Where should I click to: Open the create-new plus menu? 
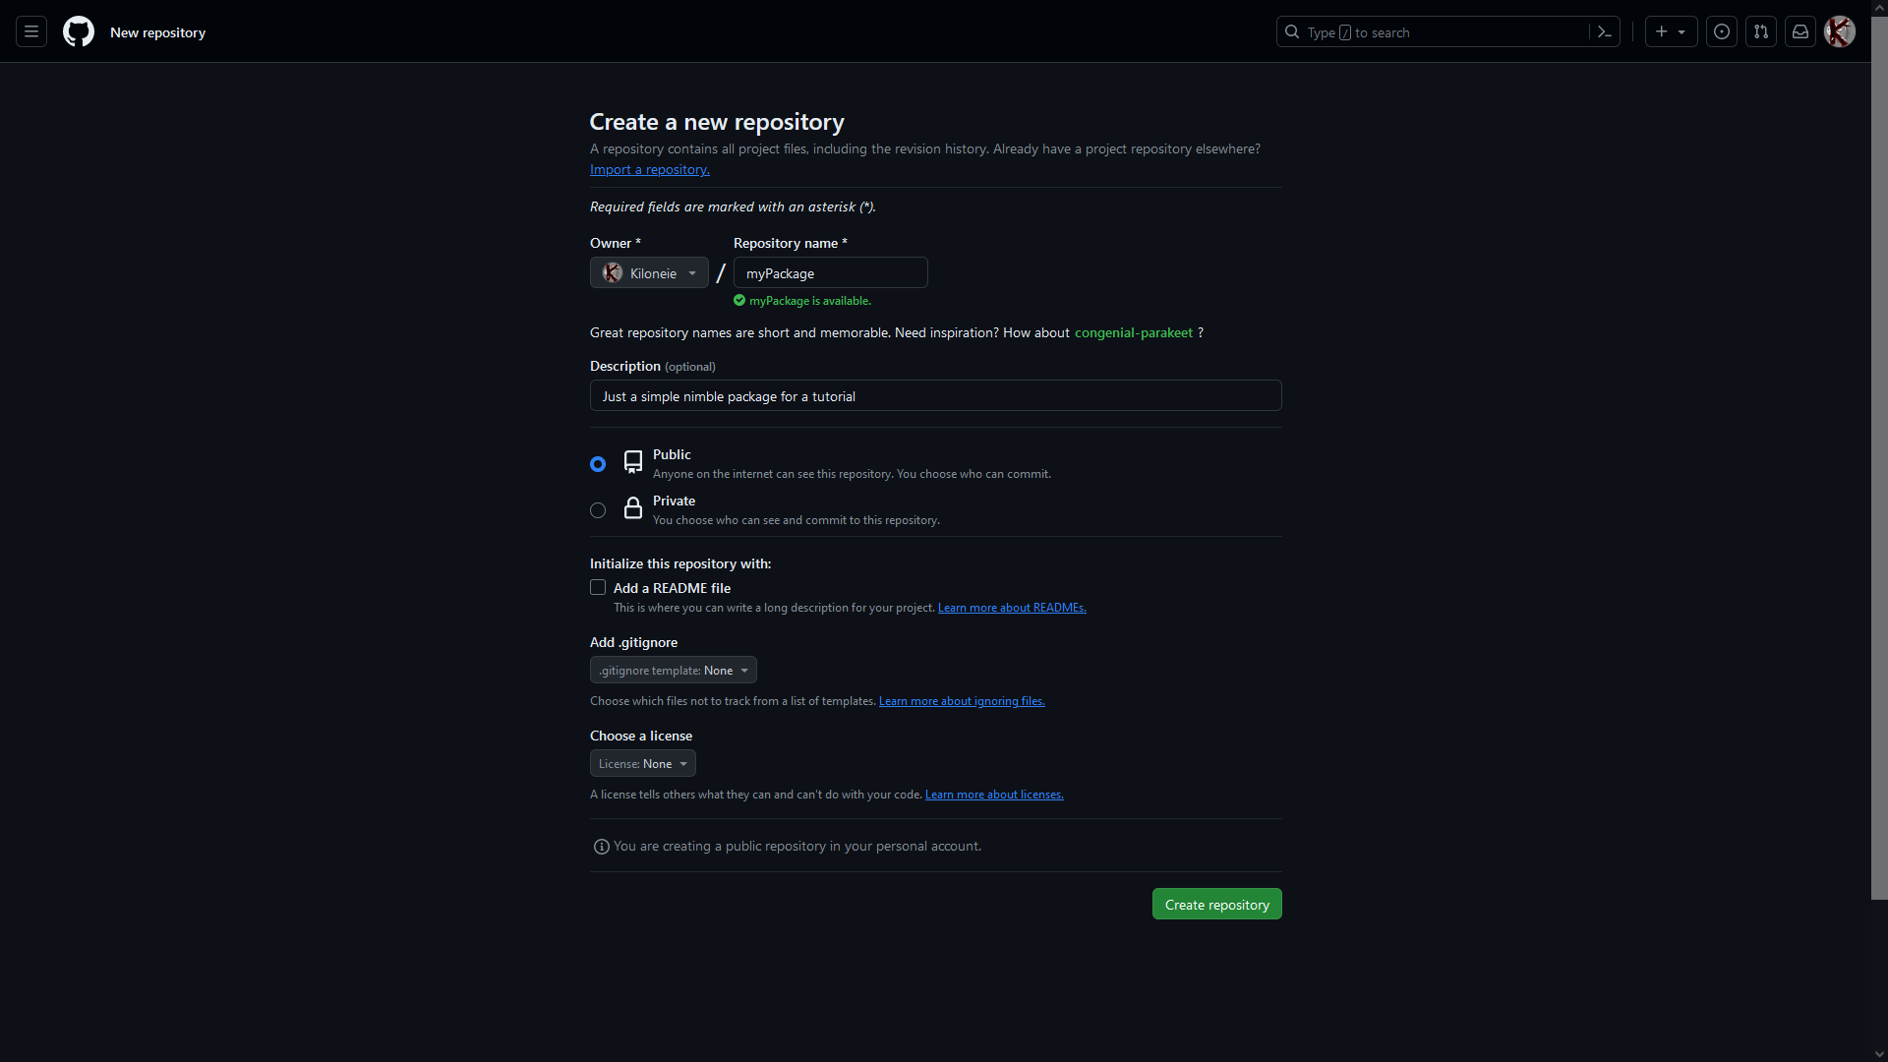1671,31
